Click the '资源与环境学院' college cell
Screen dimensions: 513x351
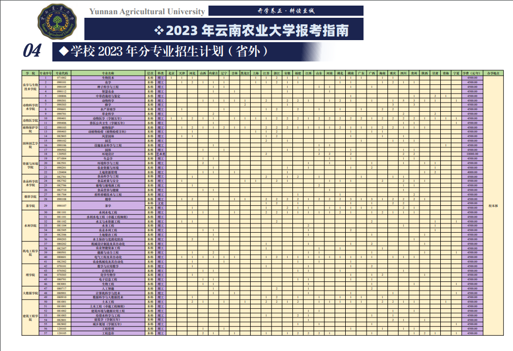(30, 166)
